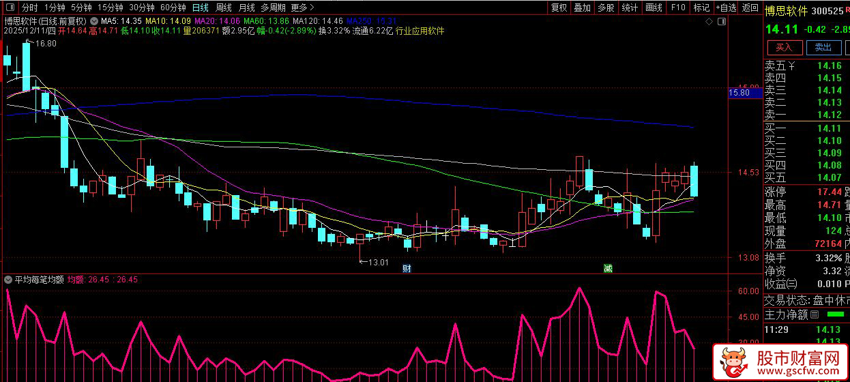Expand the 平均每笔均额 indicator dropdown
Viewport: 850px width, 382px height.
pos(8,280)
